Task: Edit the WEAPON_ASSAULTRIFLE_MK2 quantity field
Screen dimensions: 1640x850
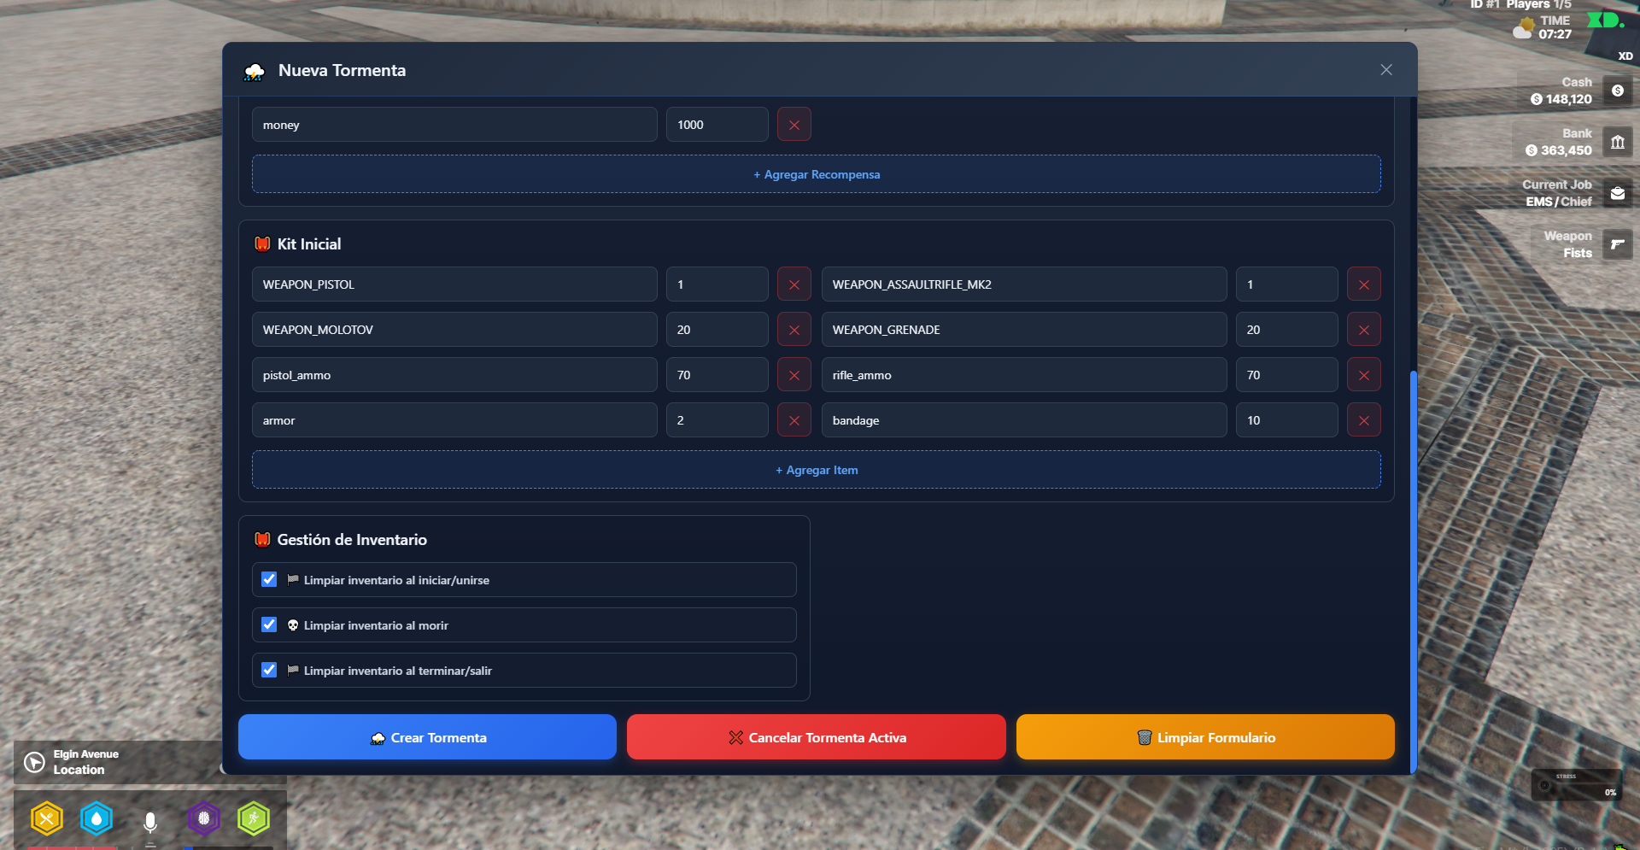Action: pyautogui.click(x=1287, y=284)
